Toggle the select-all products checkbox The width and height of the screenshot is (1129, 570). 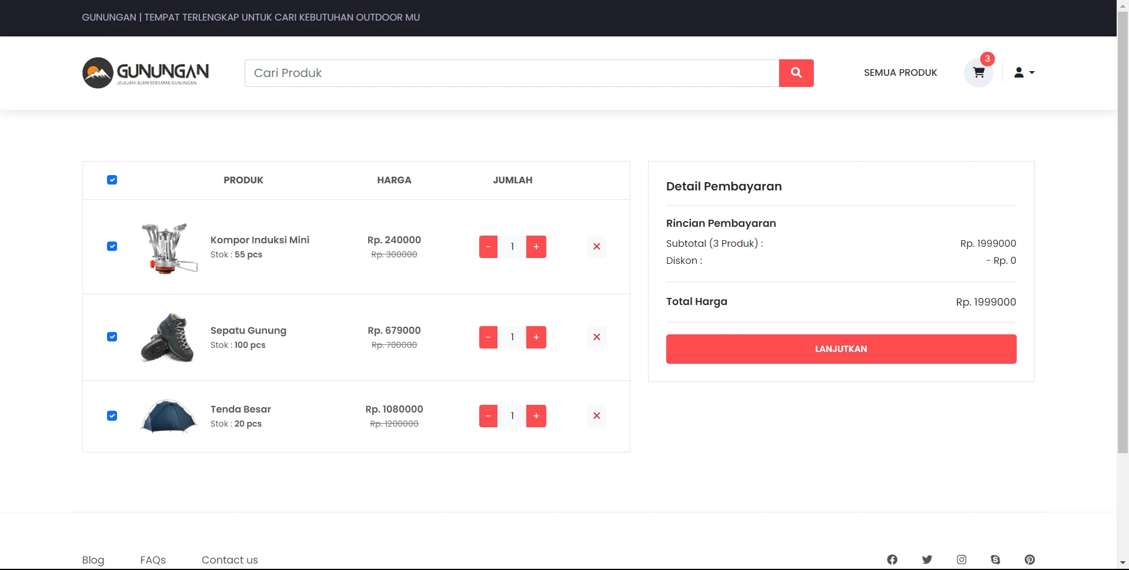[112, 180]
